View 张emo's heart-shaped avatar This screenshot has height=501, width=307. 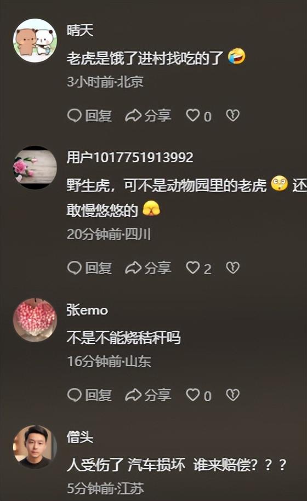click(x=35, y=320)
